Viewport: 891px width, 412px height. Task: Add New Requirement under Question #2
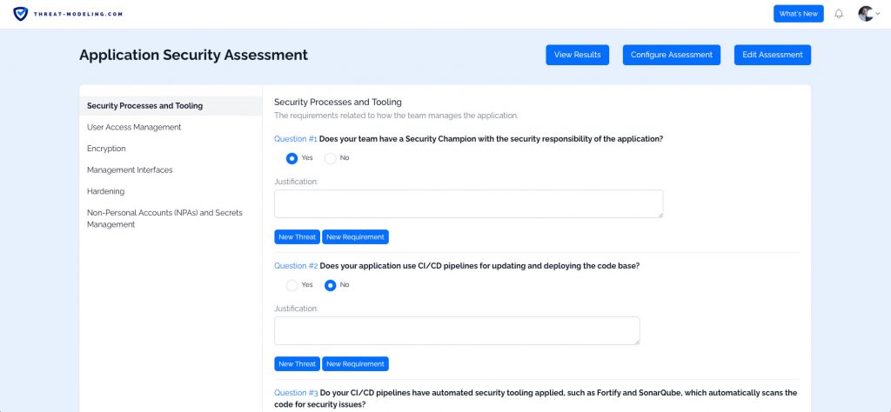(355, 364)
